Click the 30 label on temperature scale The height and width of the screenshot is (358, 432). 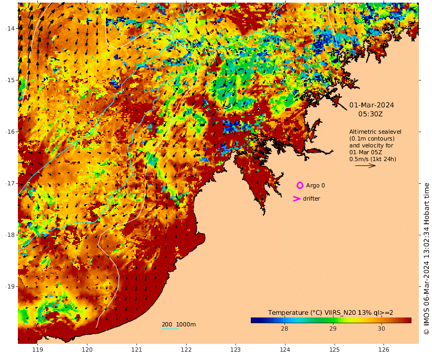point(381,329)
